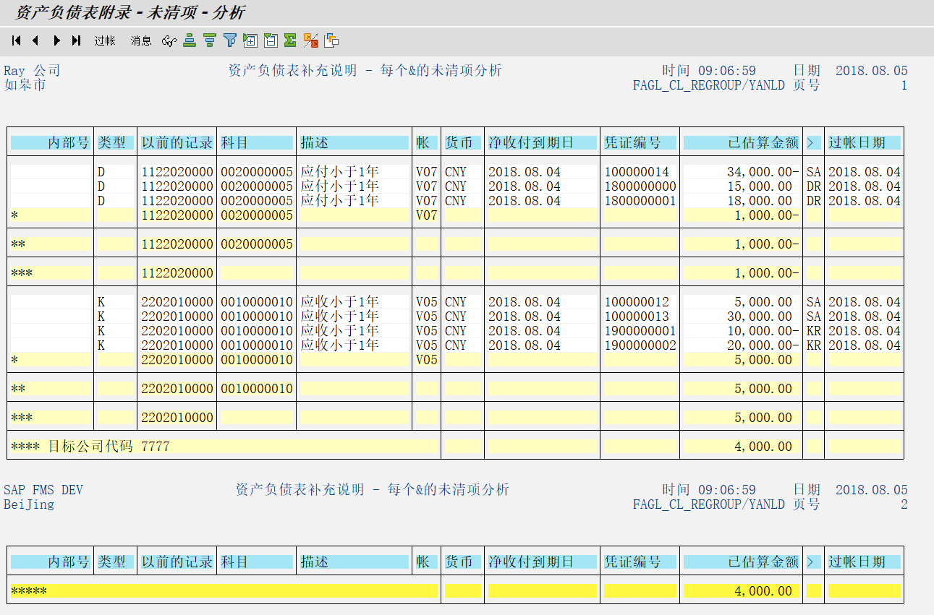Click document number 100000013
The height and width of the screenshot is (615, 934).
tap(637, 317)
